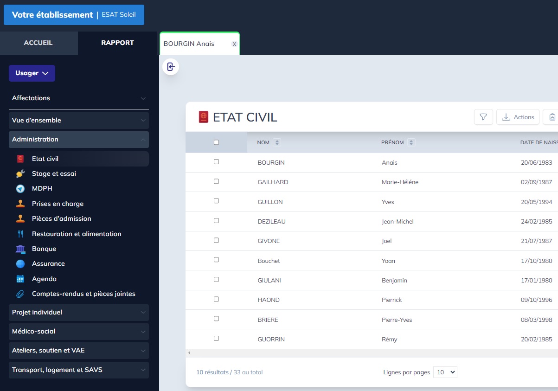Sort by PRÉNOM column arrows
Viewport: 558px width, 391px height.
tap(411, 142)
